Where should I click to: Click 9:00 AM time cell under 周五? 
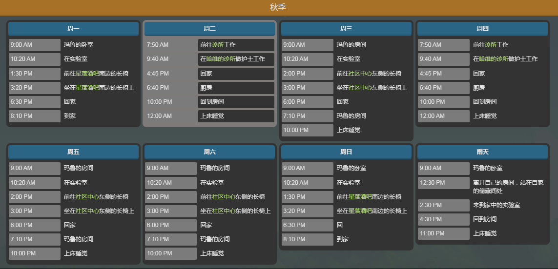coord(35,169)
